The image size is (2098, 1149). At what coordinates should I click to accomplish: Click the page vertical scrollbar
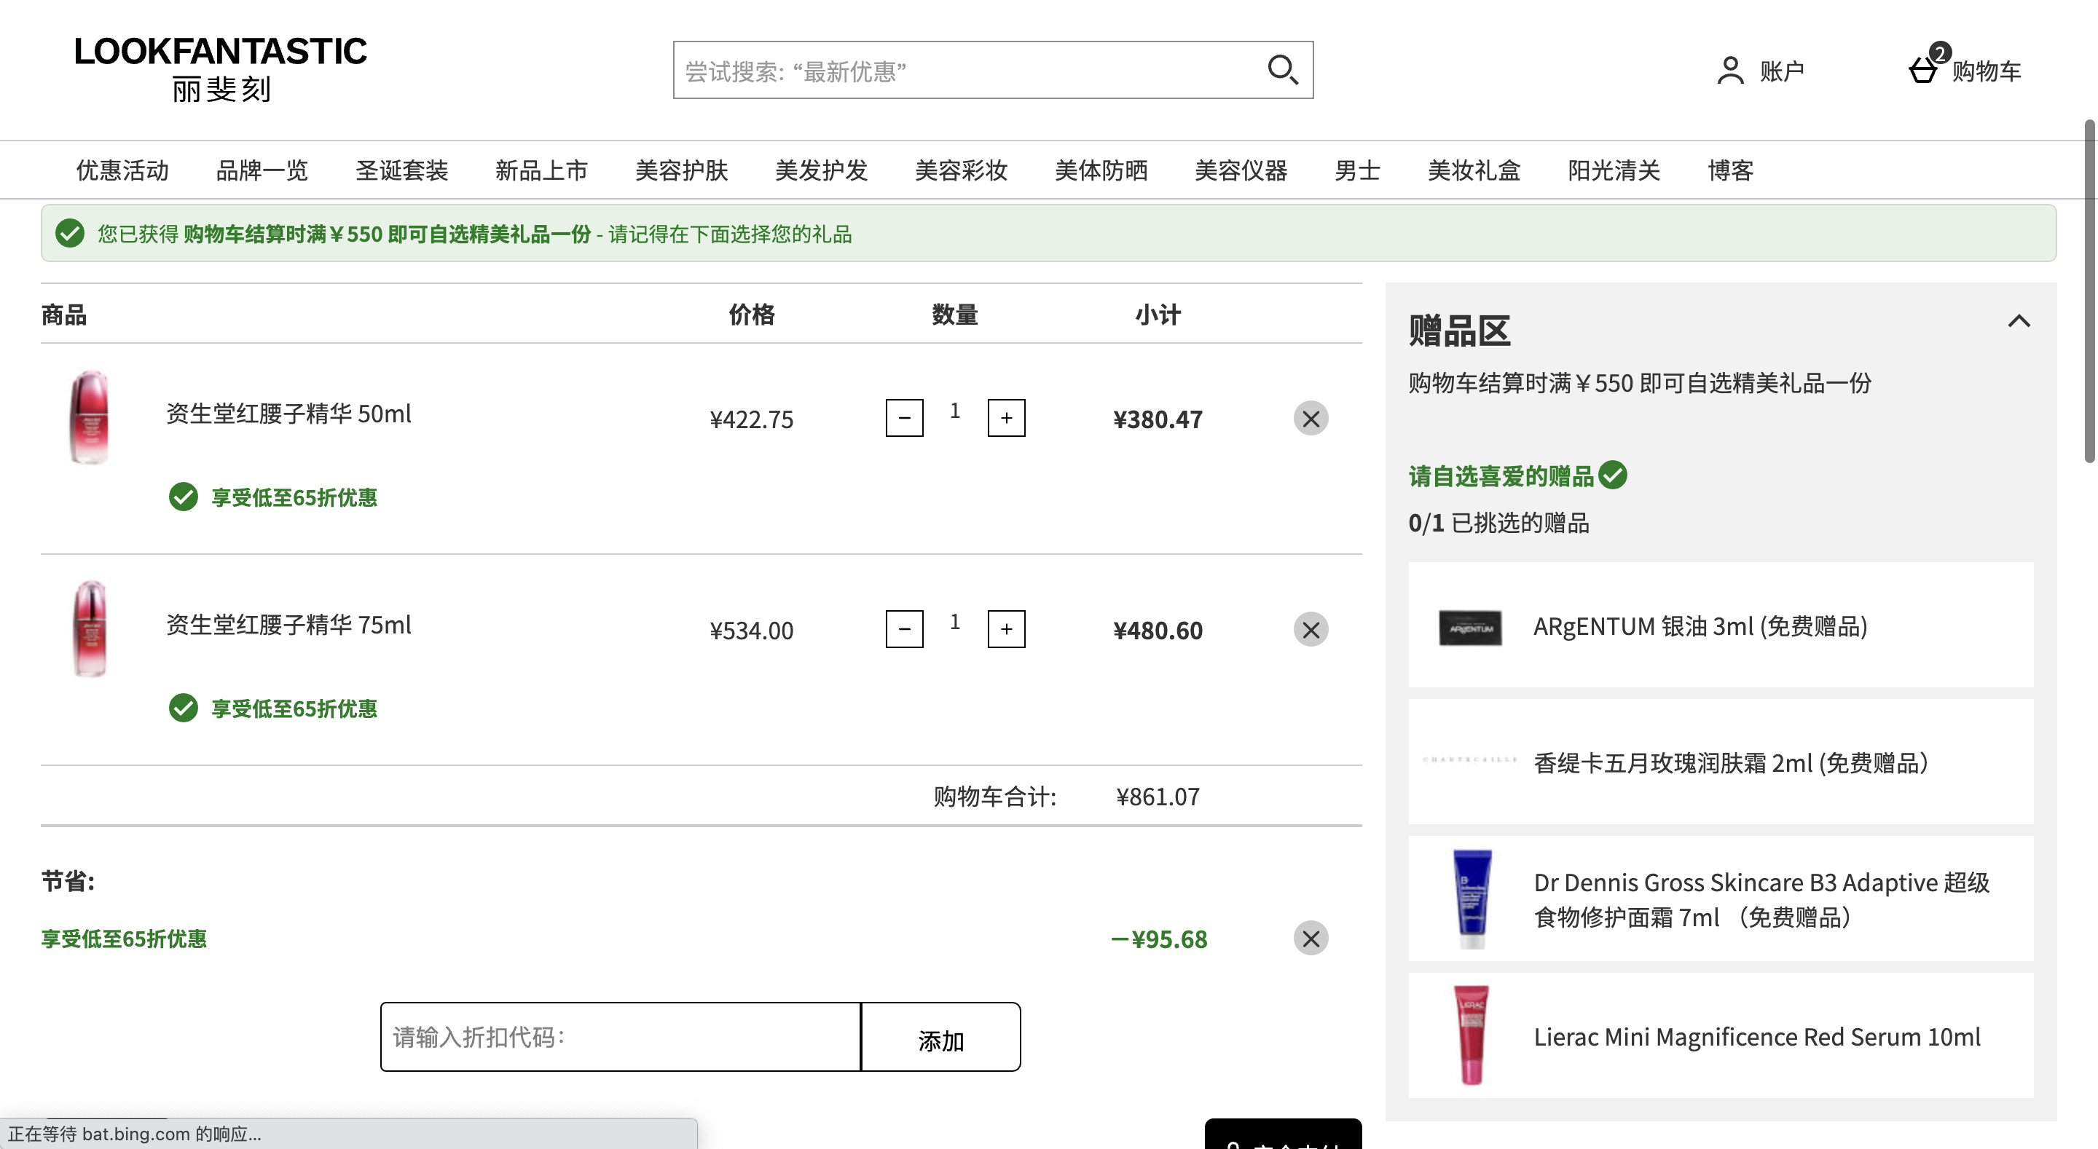pos(2090,291)
